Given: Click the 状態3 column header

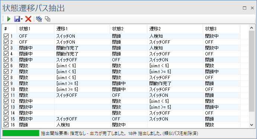Looking at the screenshot, I should pos(221,29).
